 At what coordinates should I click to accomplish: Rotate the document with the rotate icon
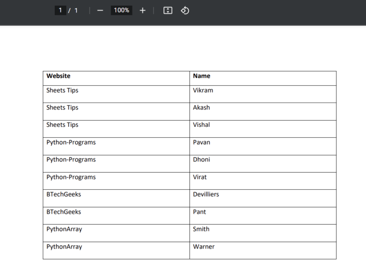(x=185, y=10)
